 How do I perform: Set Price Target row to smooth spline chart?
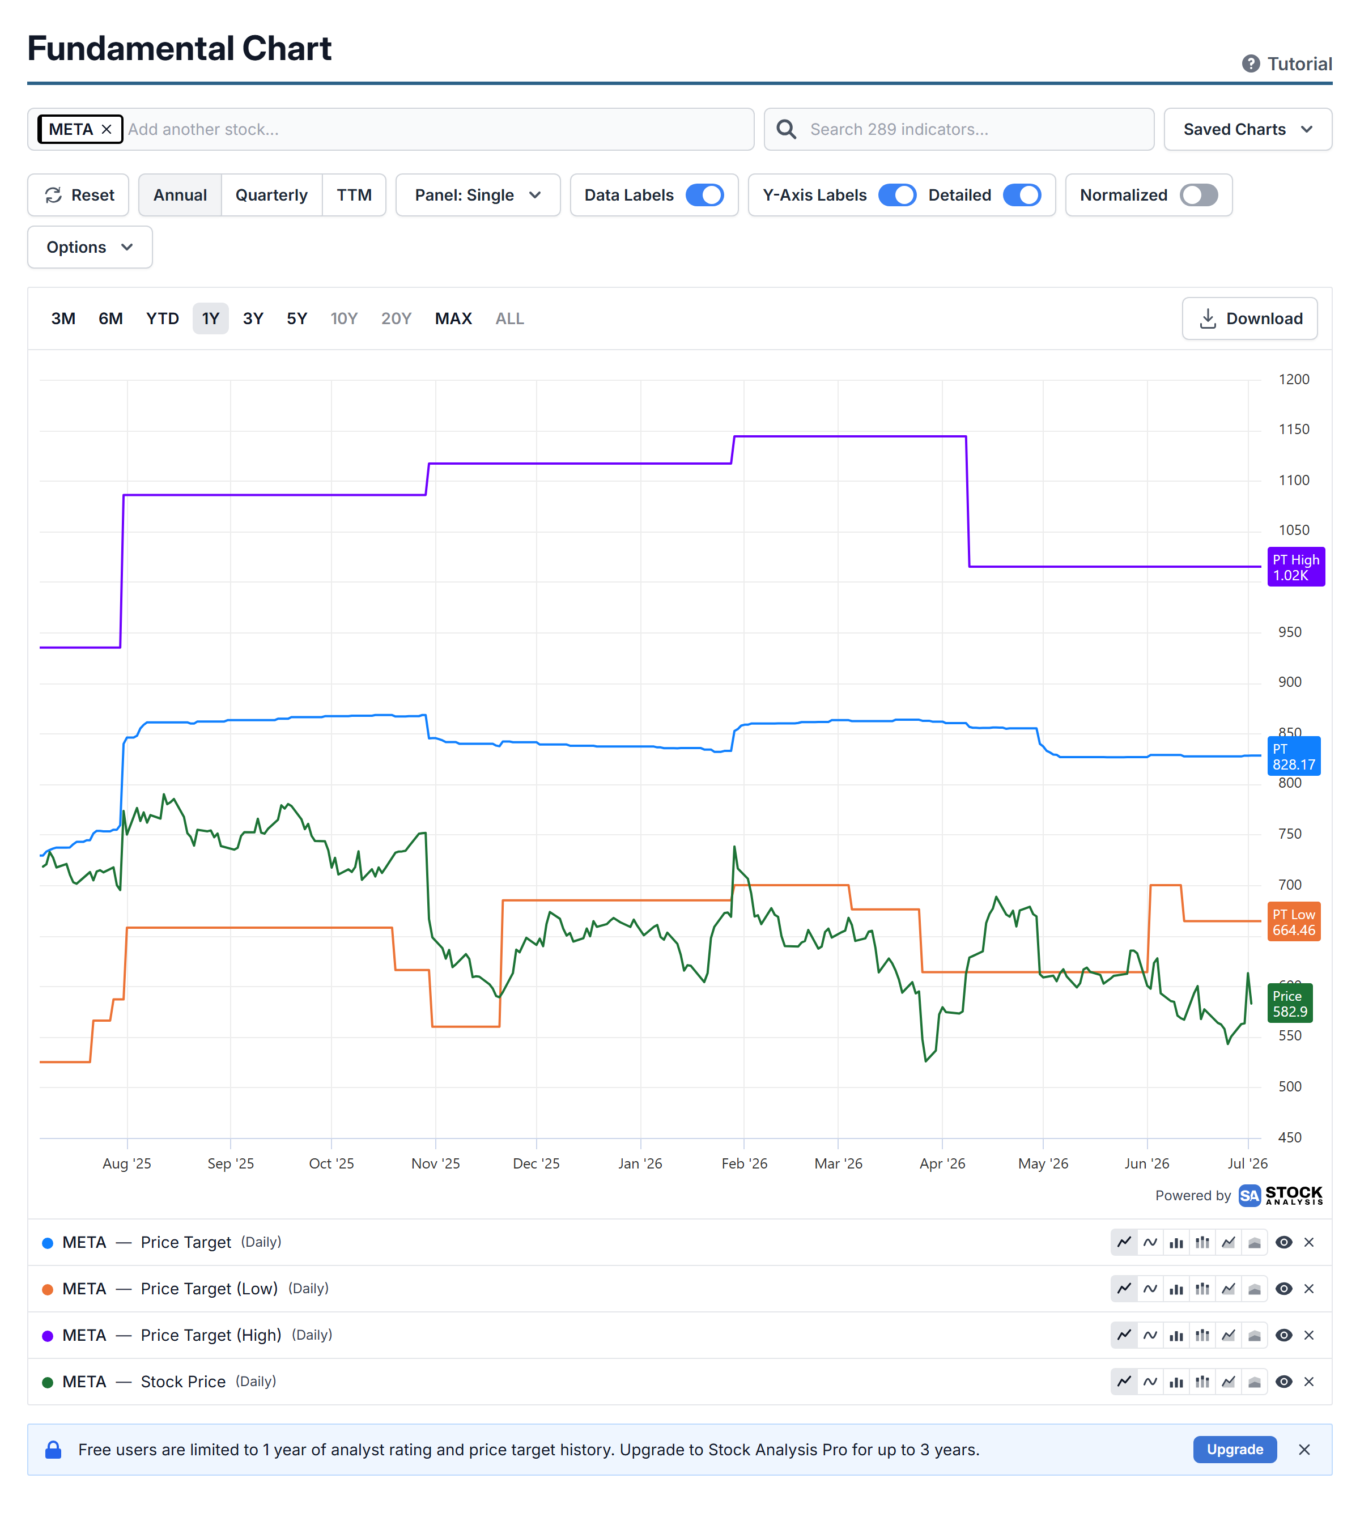(1150, 1242)
